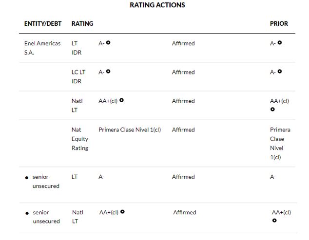Click the PRIOR column header

tap(279, 23)
